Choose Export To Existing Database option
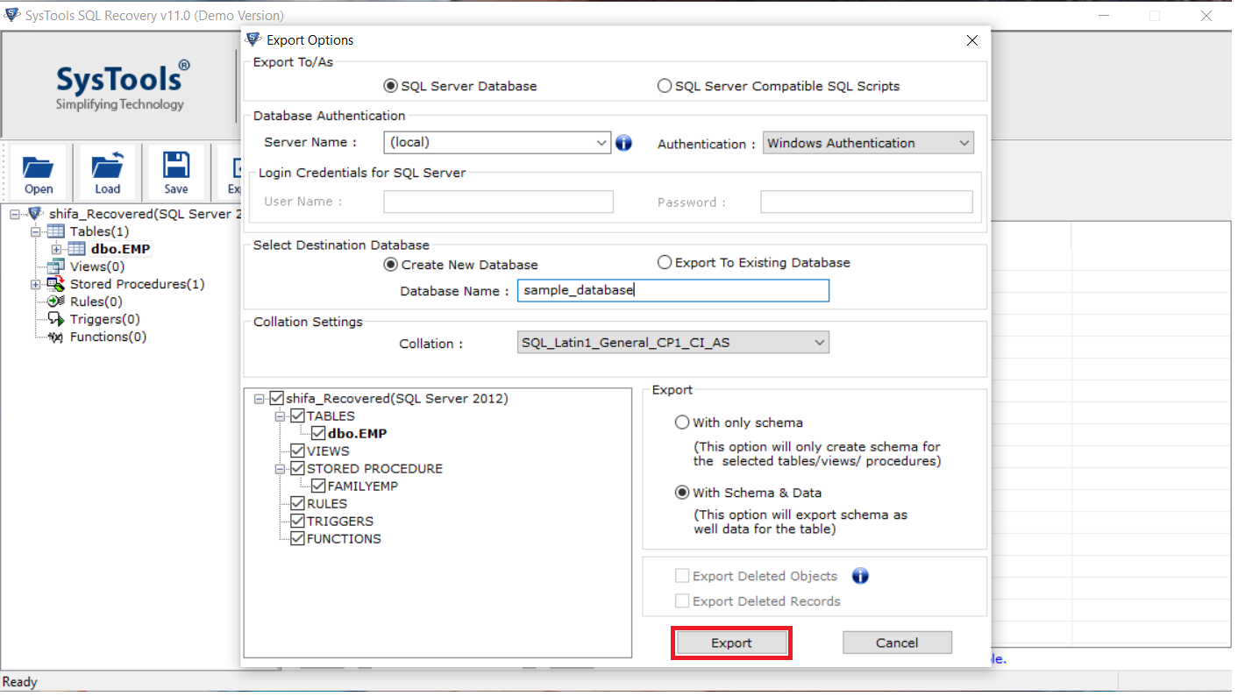Screen dimensions: 1238x696 pos(665,262)
